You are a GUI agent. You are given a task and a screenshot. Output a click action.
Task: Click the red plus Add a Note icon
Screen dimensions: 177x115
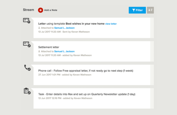(41, 10)
